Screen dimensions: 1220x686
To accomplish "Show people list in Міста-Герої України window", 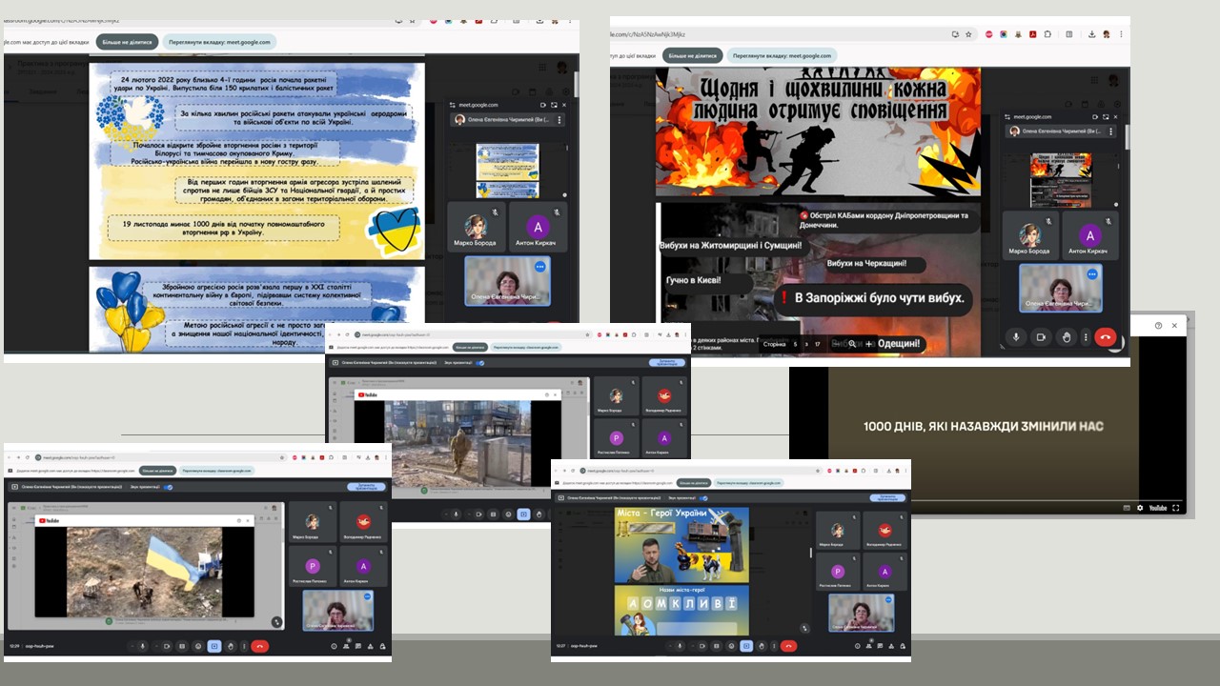I will (869, 646).
